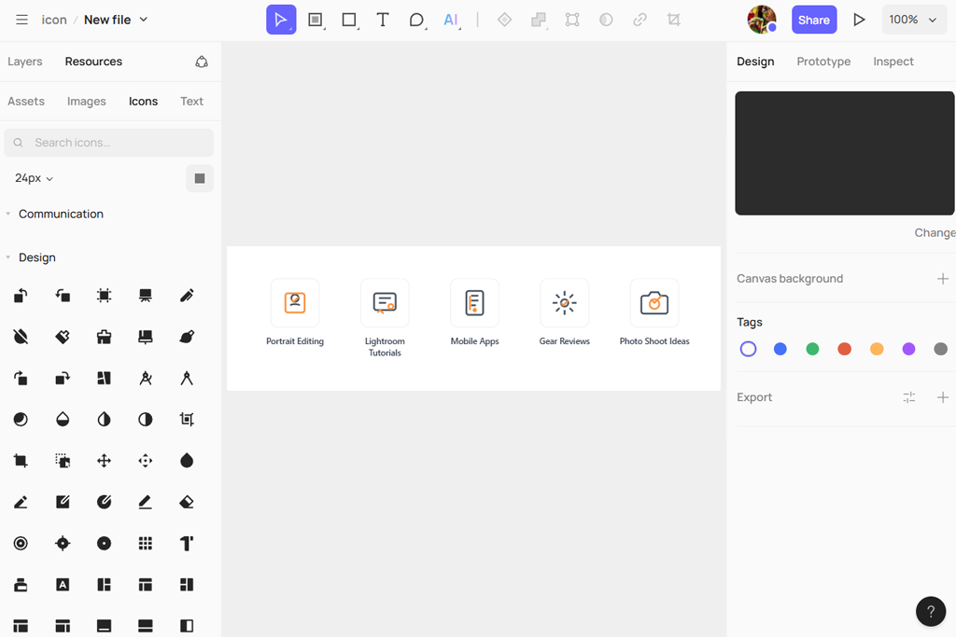Click the Share button
The width and height of the screenshot is (956, 637).
(814, 20)
